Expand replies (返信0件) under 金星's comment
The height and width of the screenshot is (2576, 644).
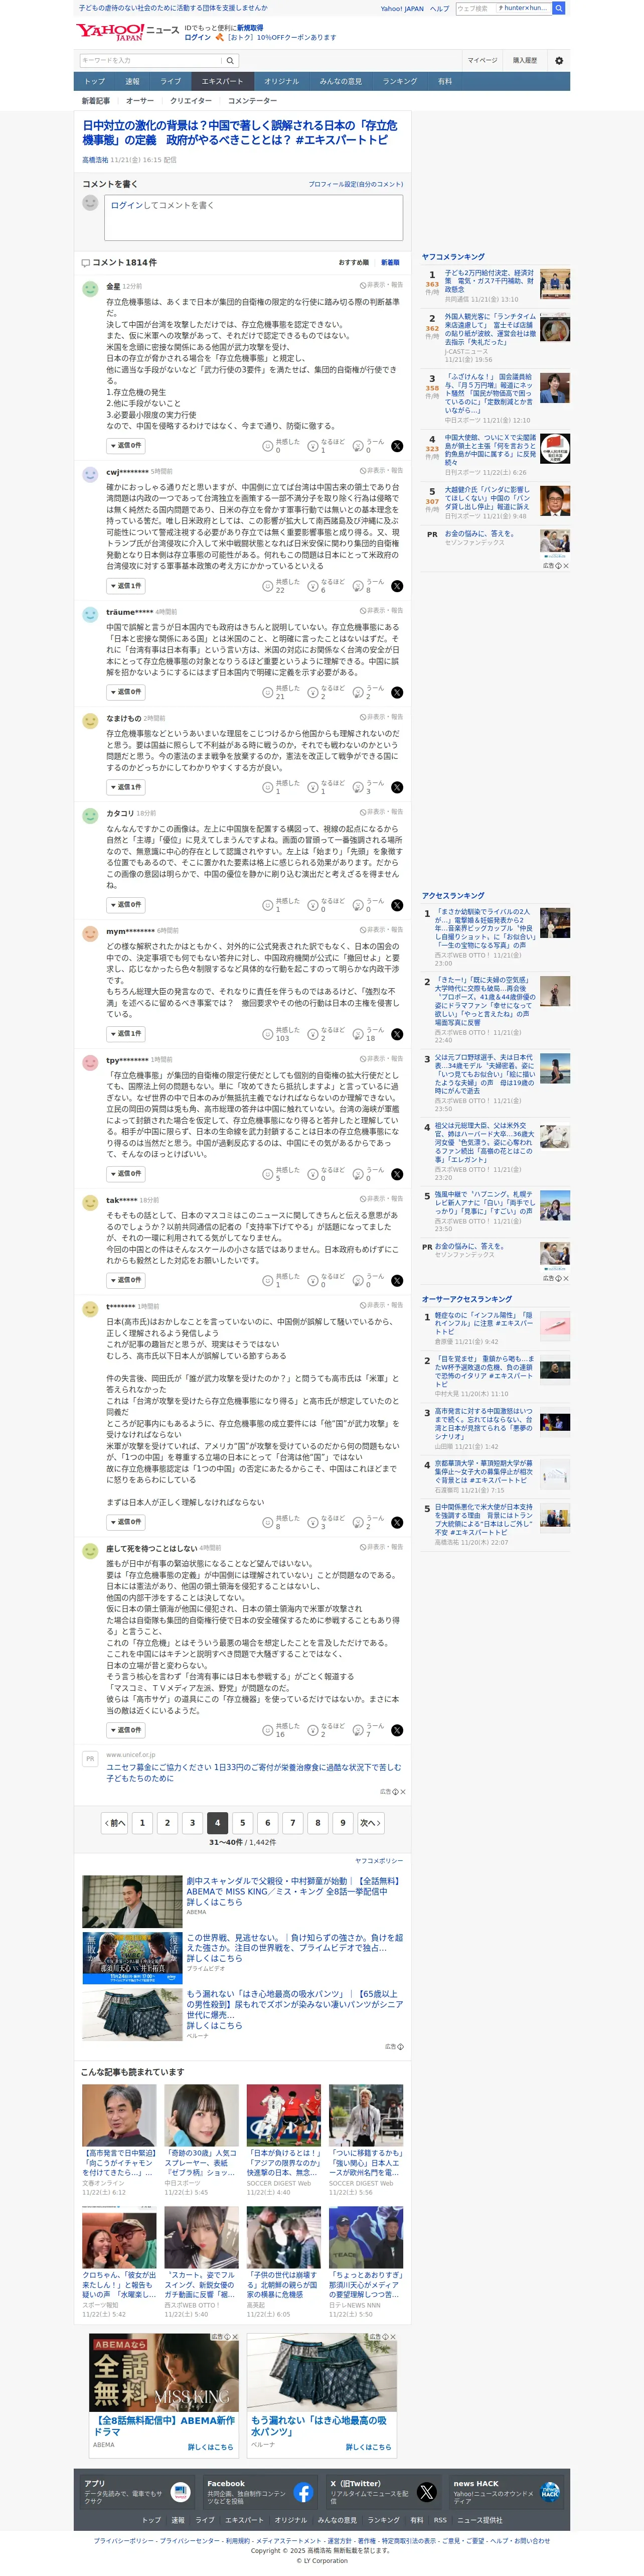(x=126, y=445)
